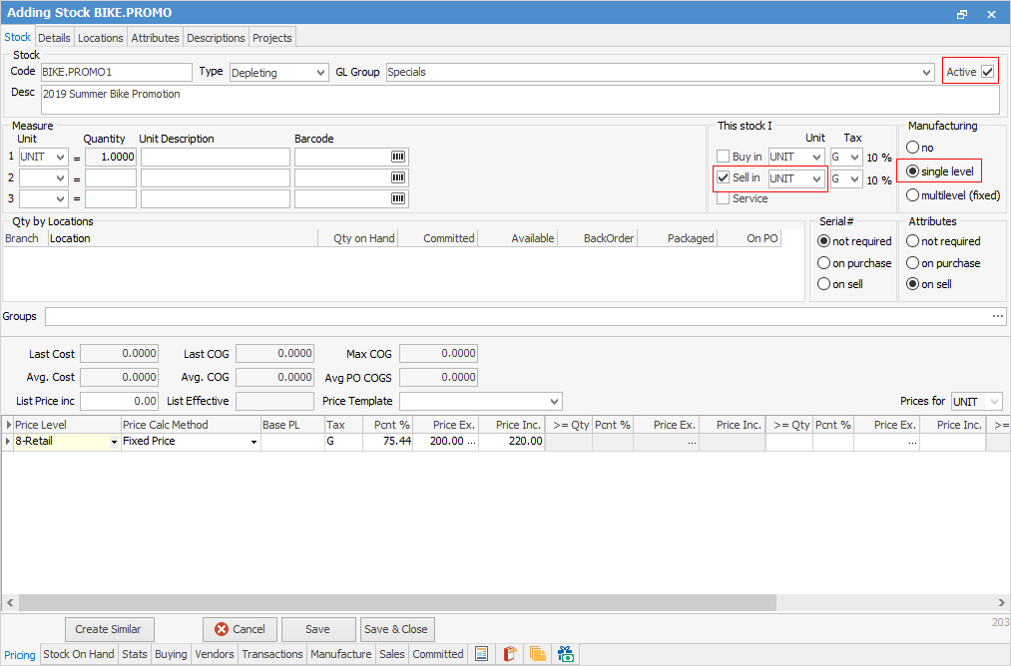1011x666 pixels.
Task: Click the Save & Close button
Action: pos(396,629)
